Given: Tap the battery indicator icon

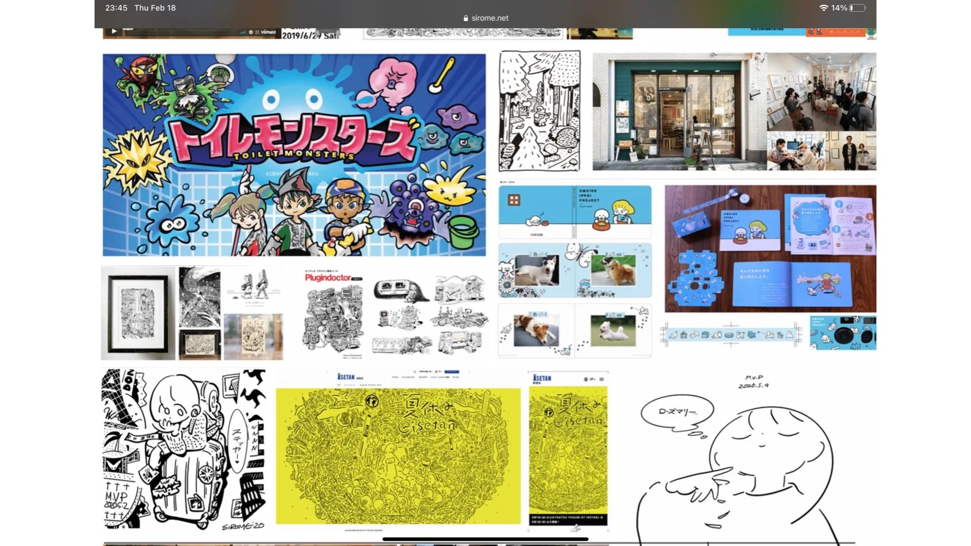Looking at the screenshot, I should pyautogui.click(x=858, y=8).
